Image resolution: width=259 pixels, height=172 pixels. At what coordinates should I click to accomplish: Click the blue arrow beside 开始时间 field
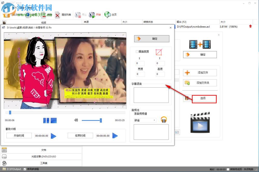click(53, 136)
